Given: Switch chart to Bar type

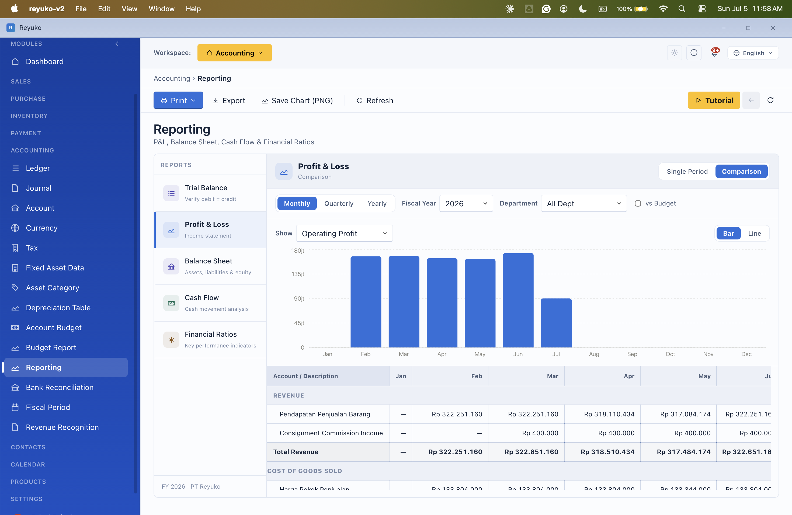Looking at the screenshot, I should 728,233.
